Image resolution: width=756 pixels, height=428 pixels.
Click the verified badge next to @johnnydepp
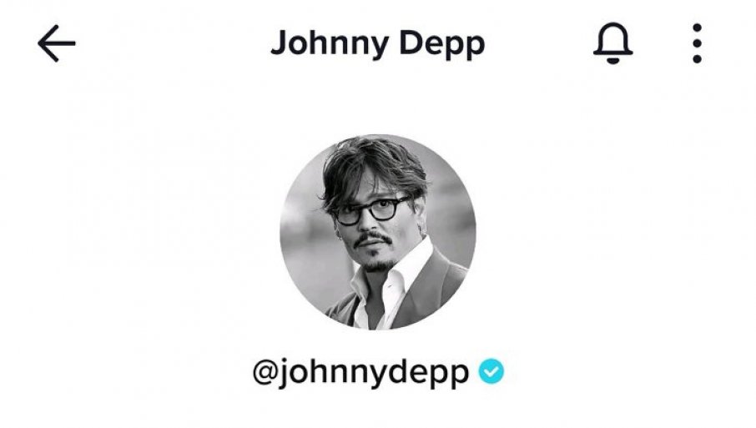(491, 371)
